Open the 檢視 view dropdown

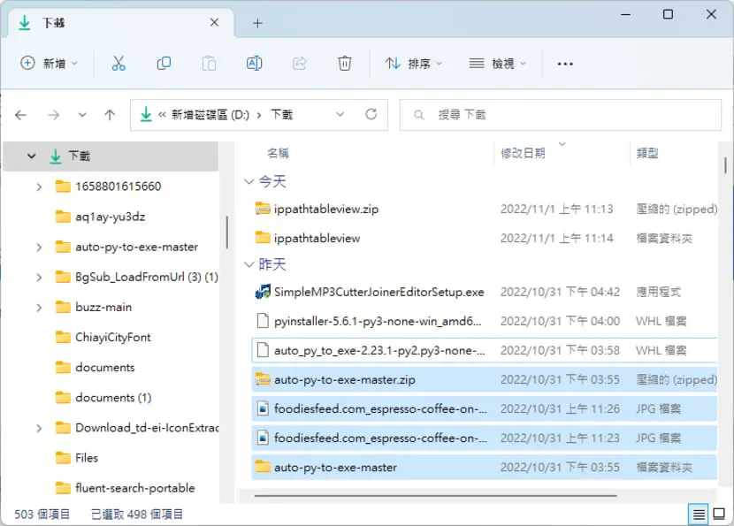[498, 63]
